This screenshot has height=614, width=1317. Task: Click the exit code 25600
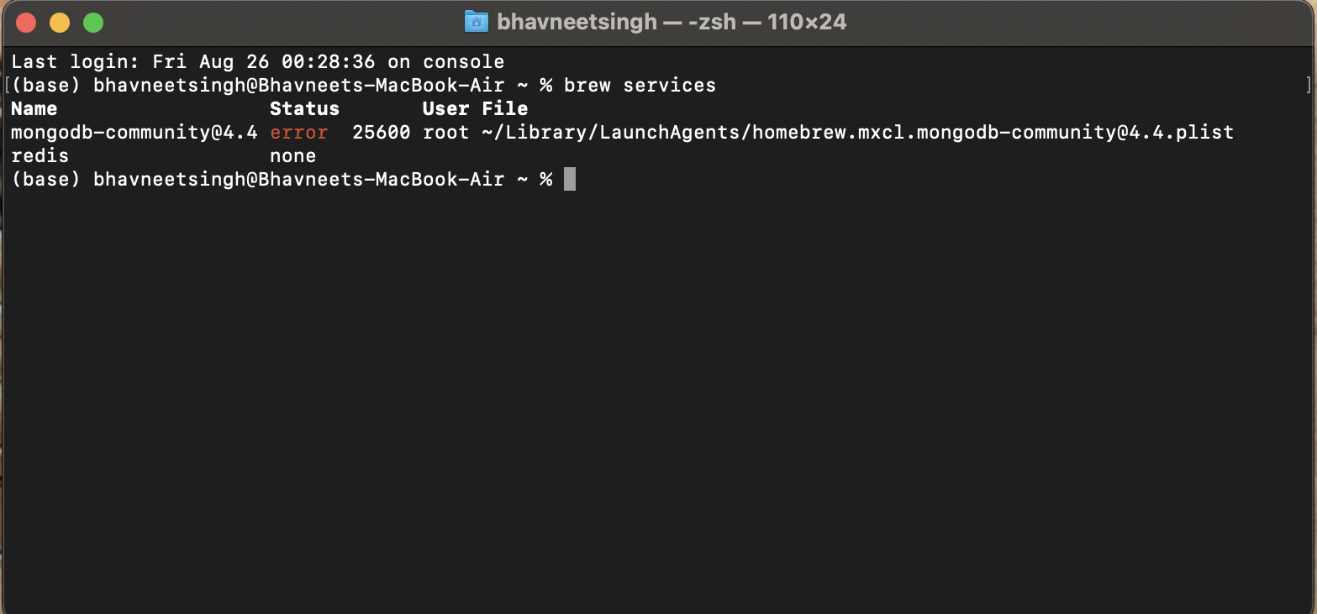click(381, 132)
